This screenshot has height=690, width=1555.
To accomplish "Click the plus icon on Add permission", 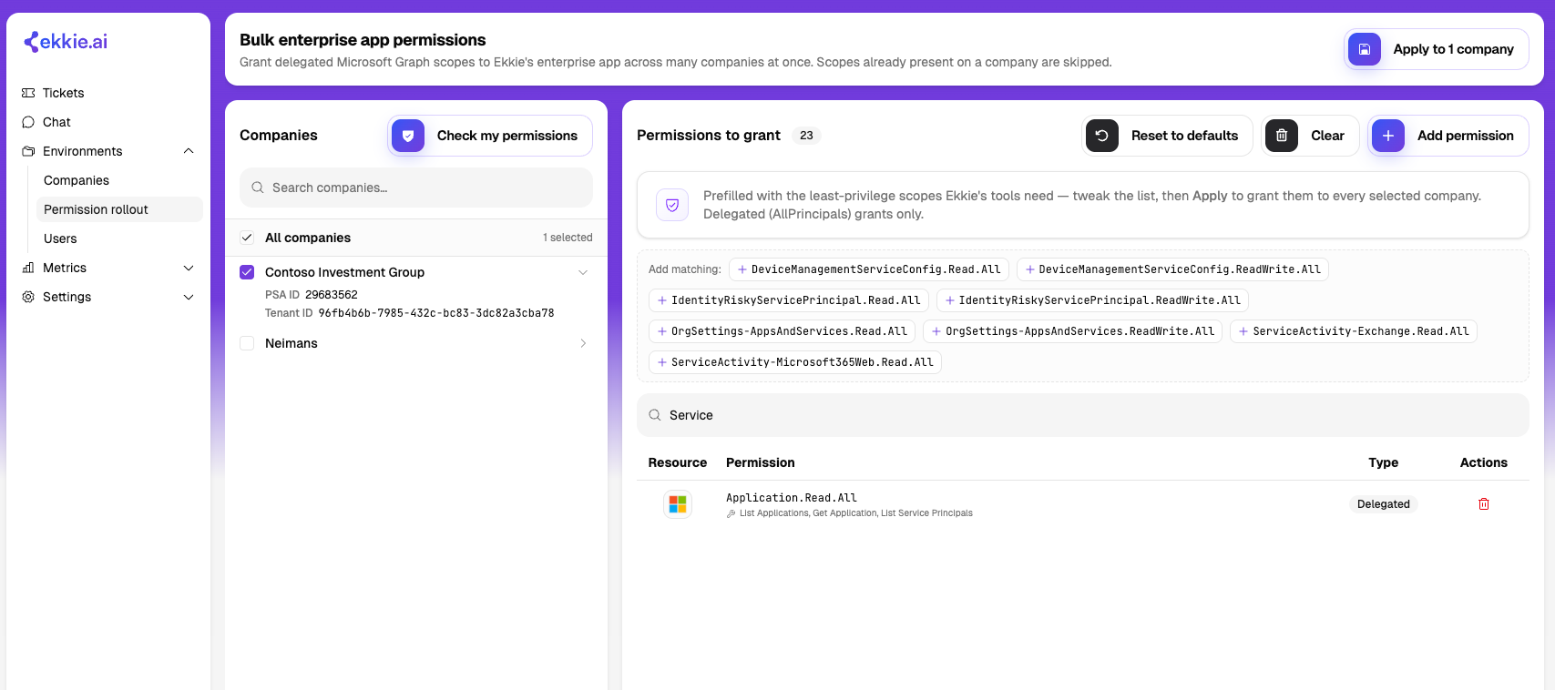I will 1388,136.
